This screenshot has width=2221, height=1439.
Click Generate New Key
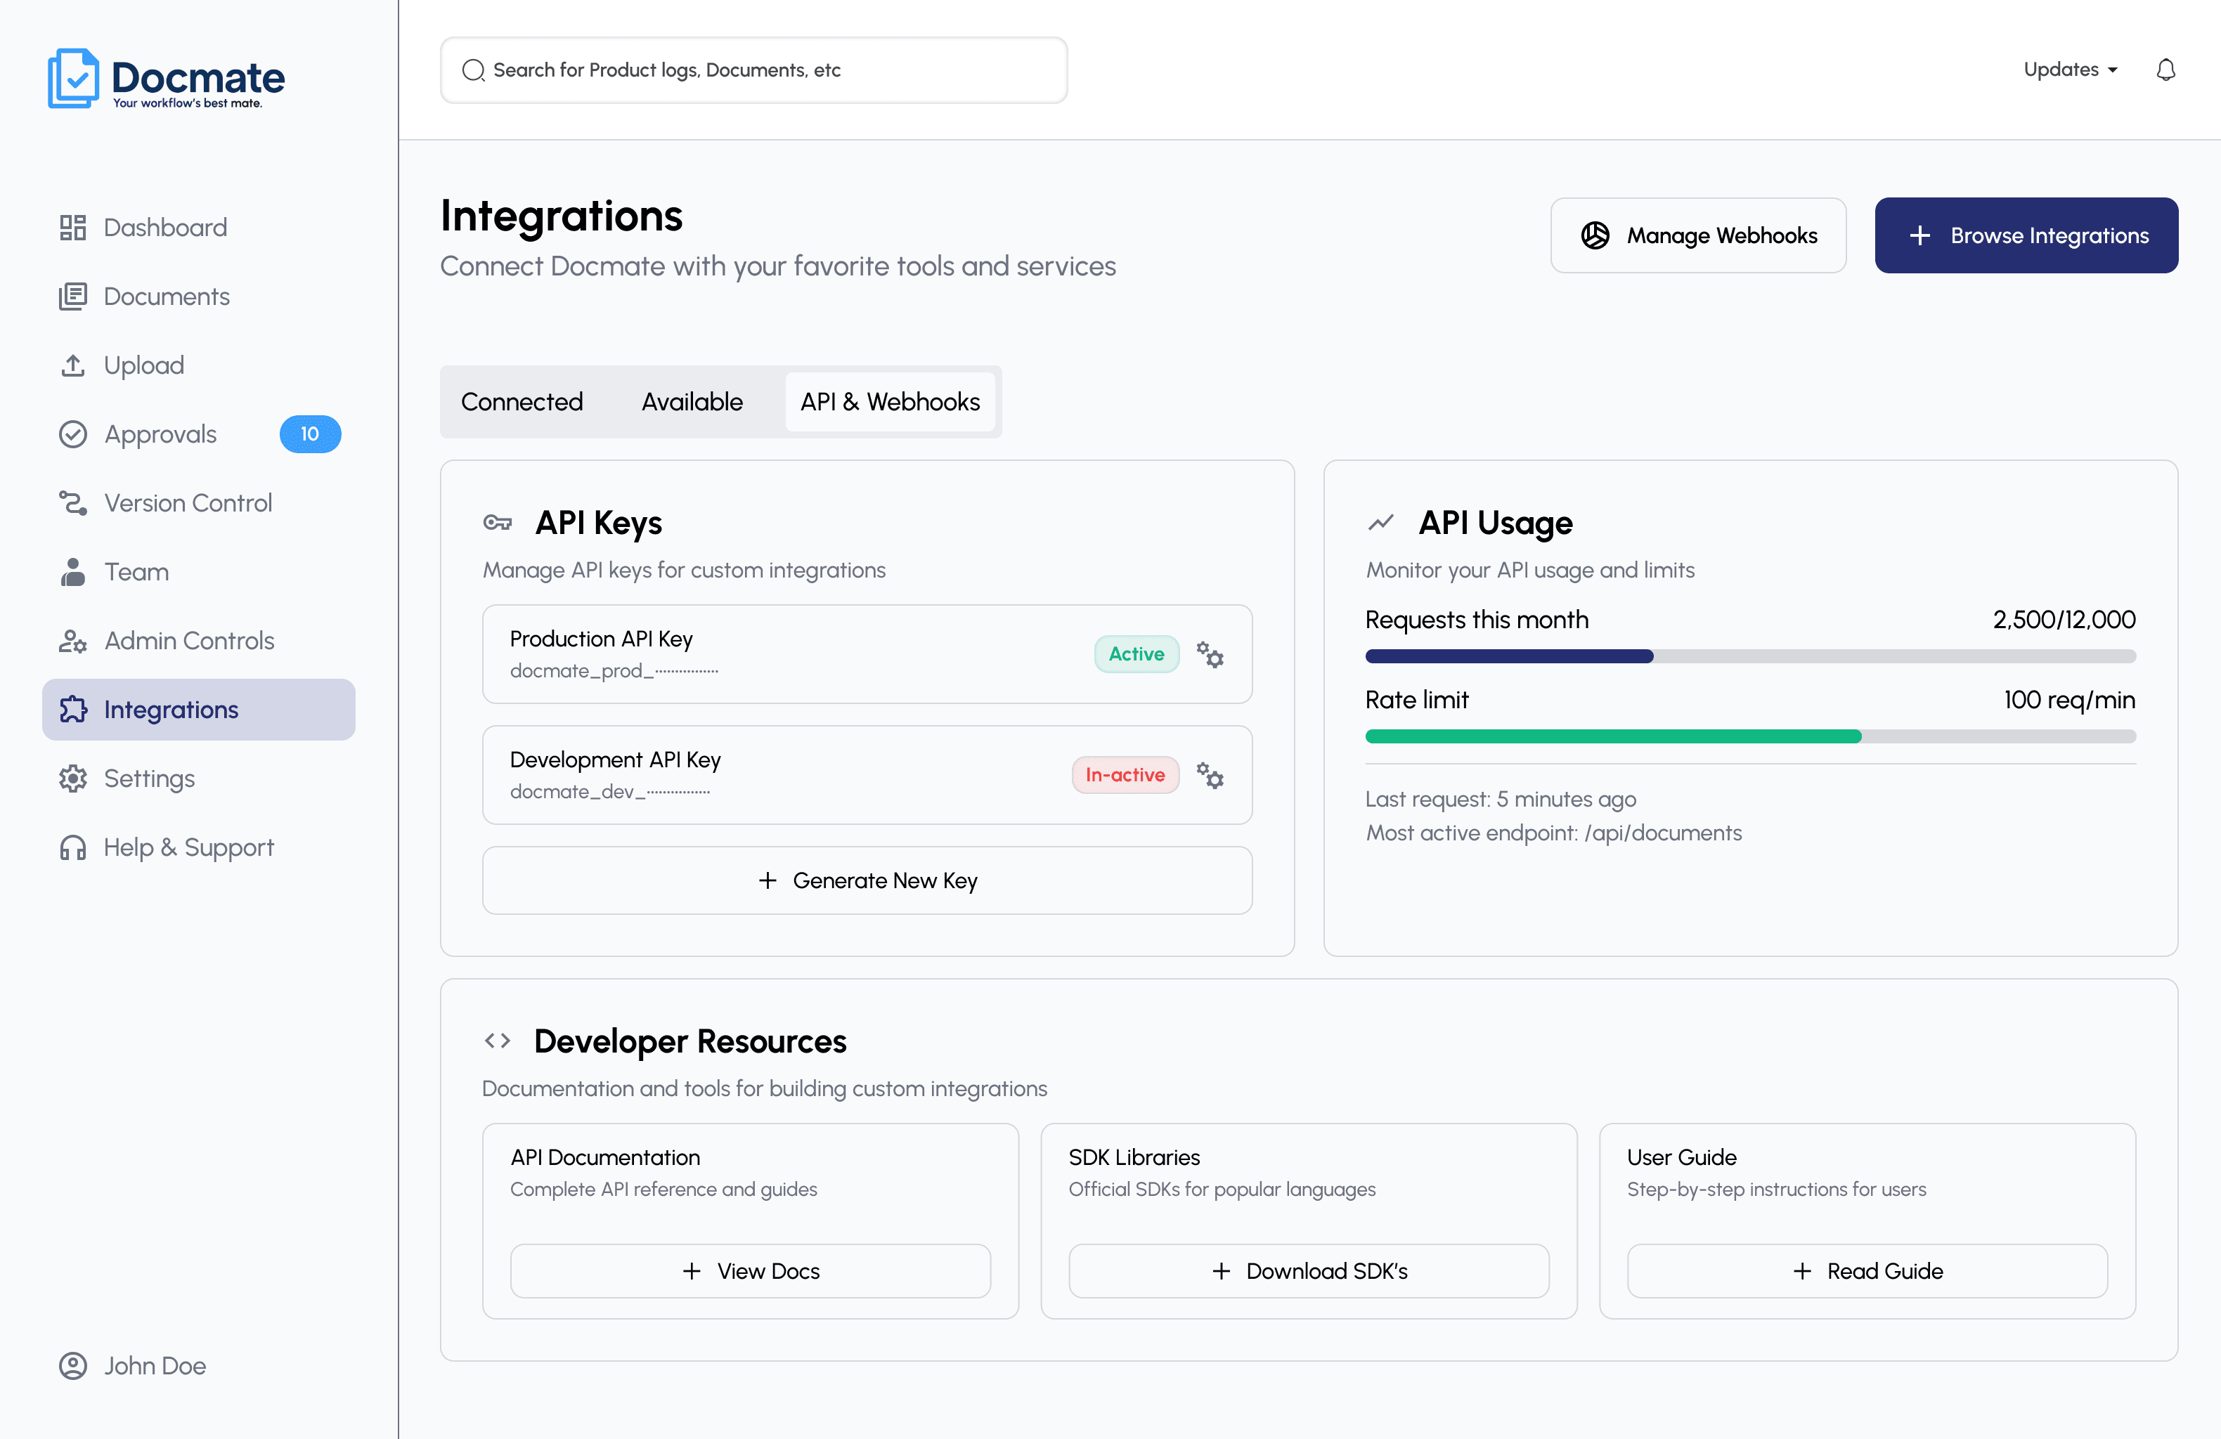pos(867,880)
